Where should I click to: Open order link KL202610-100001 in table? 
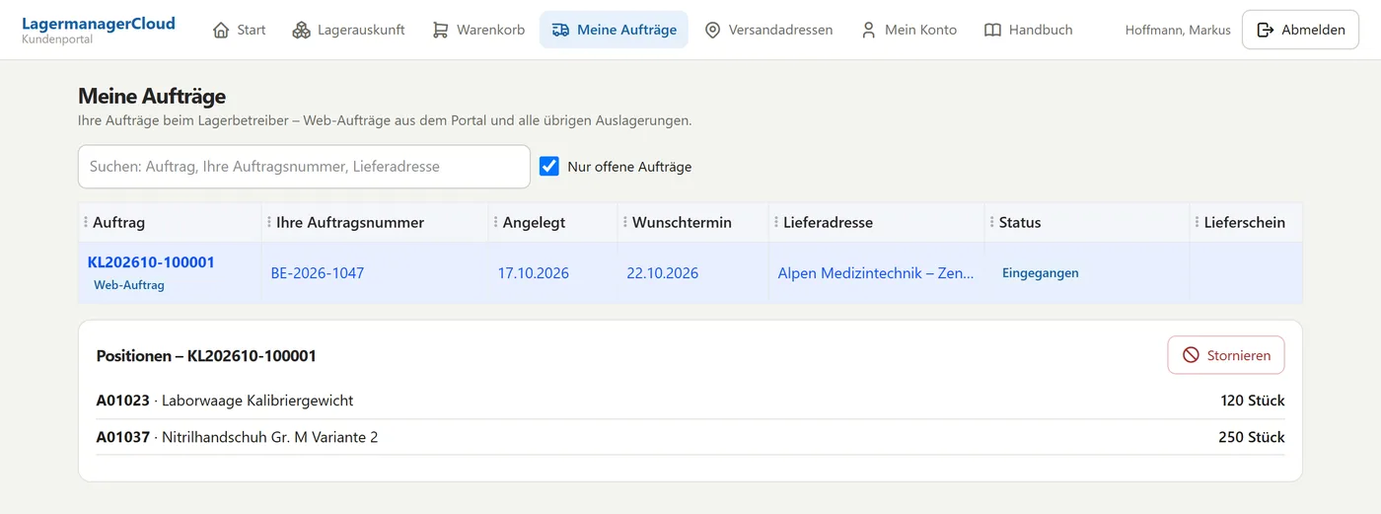pyautogui.click(x=151, y=262)
